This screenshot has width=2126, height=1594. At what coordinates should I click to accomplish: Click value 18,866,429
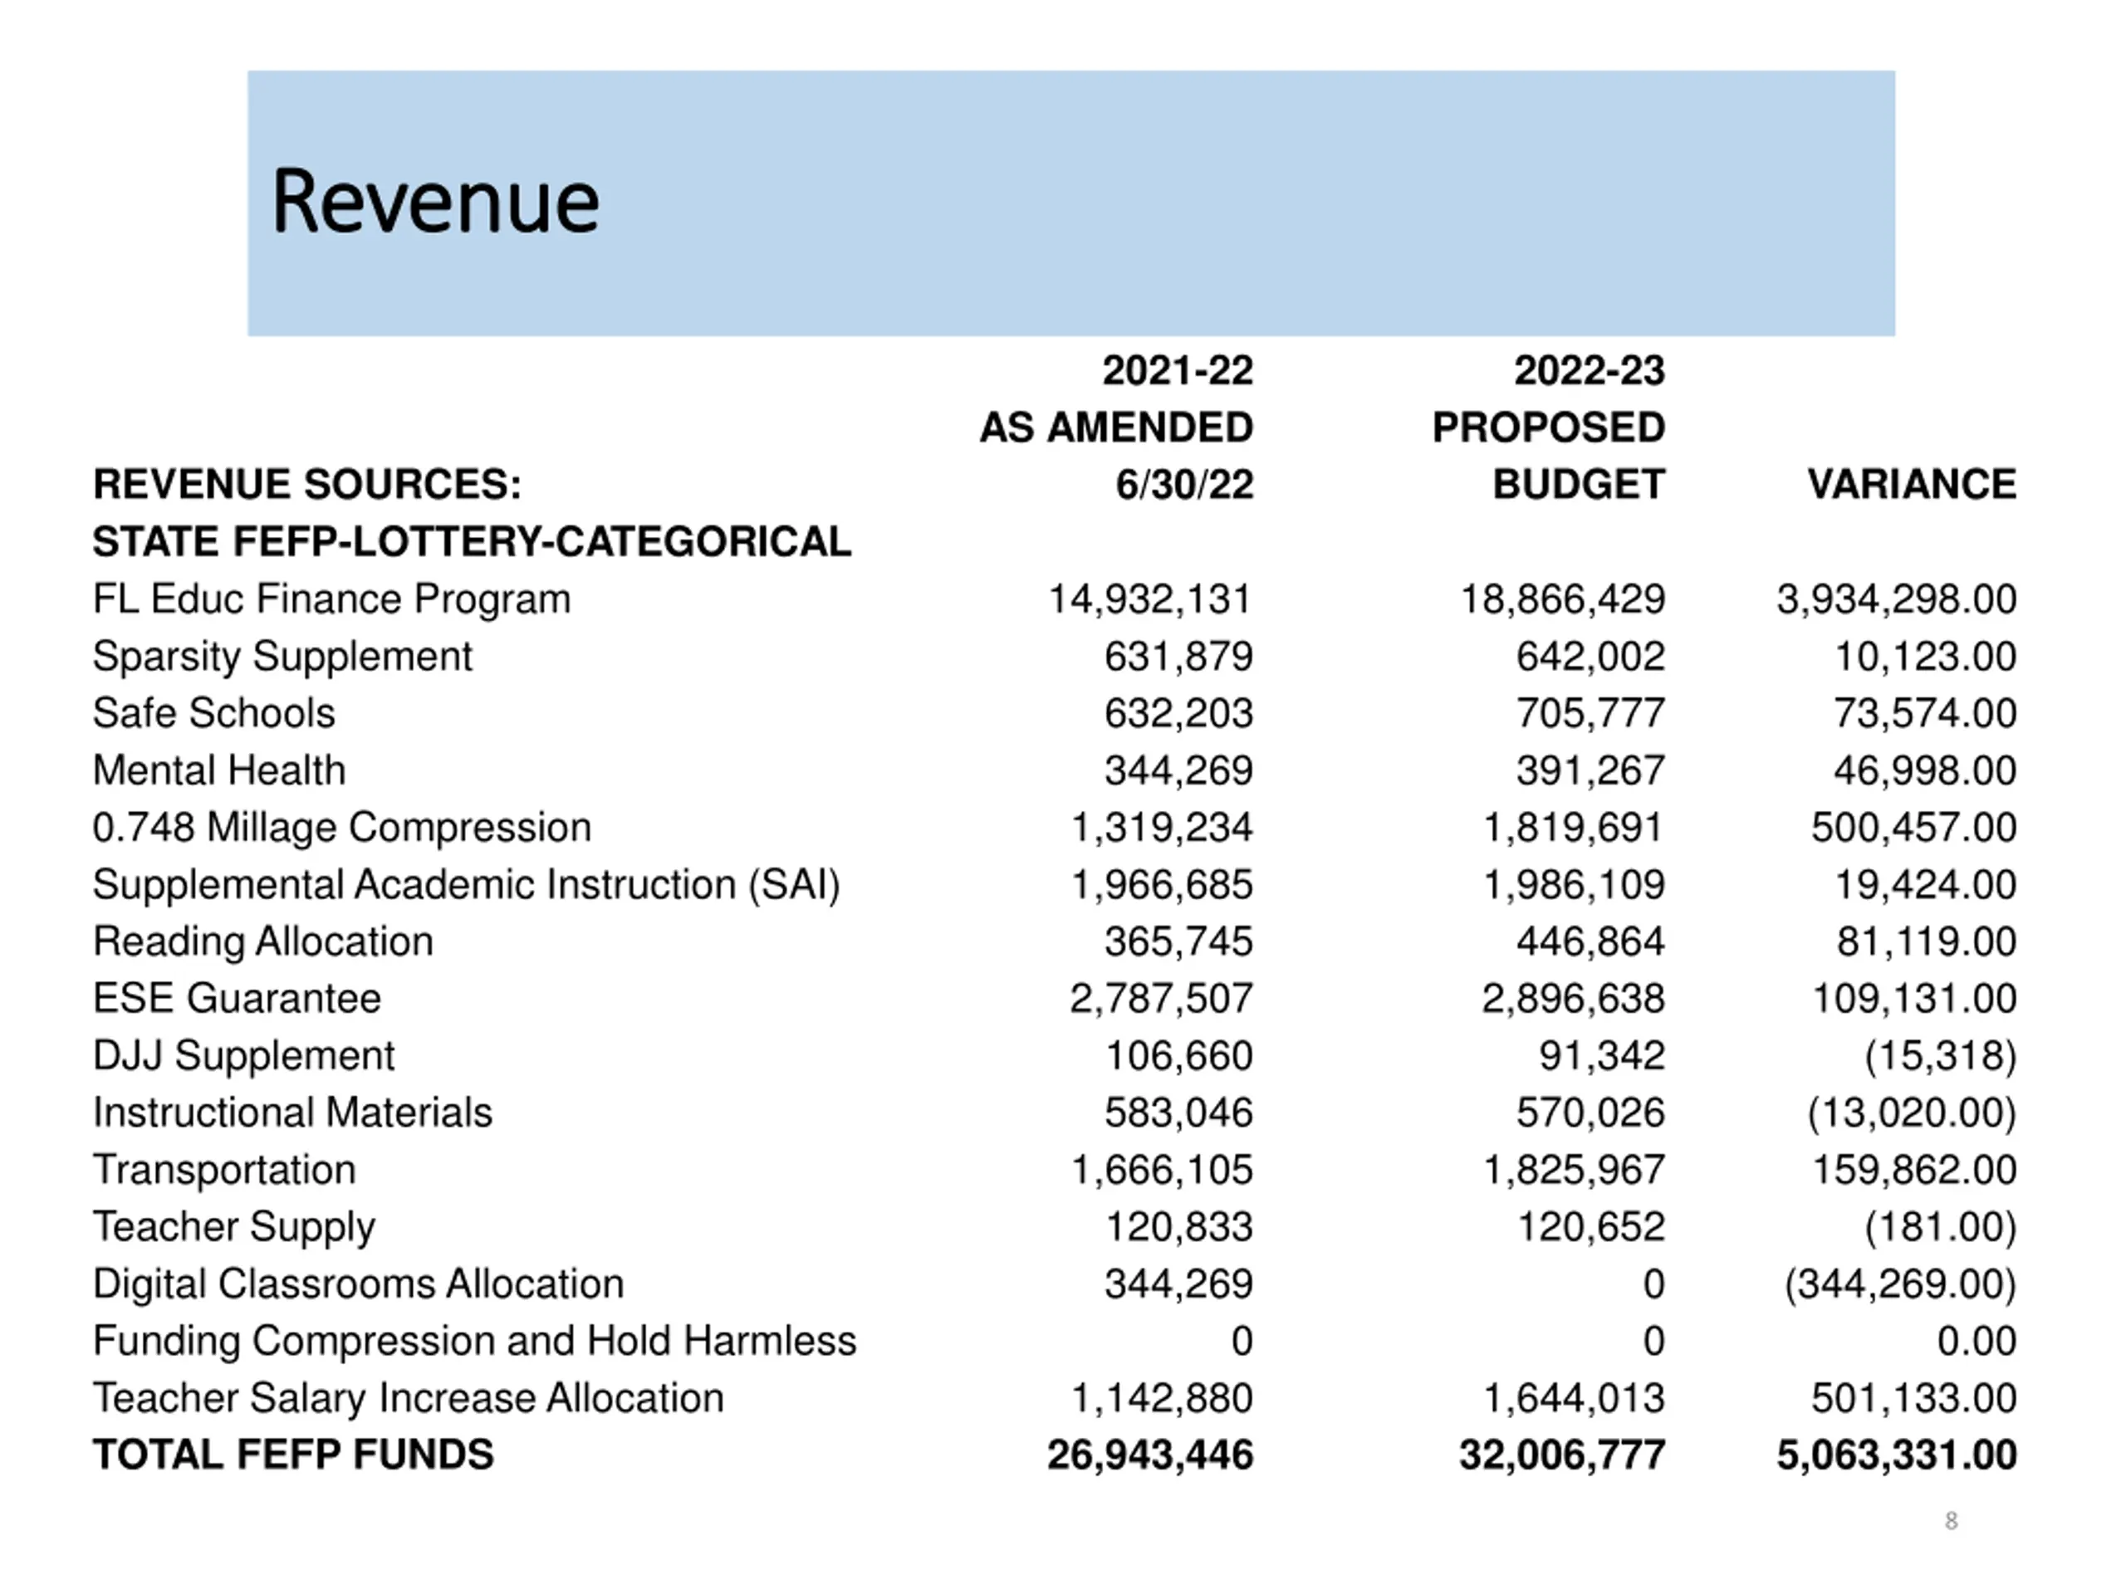[1562, 599]
